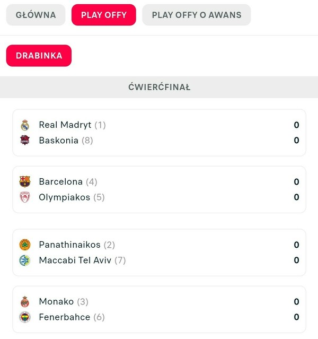Click the Baskonia team crest
Image resolution: width=318 pixels, height=339 pixels.
25,141
